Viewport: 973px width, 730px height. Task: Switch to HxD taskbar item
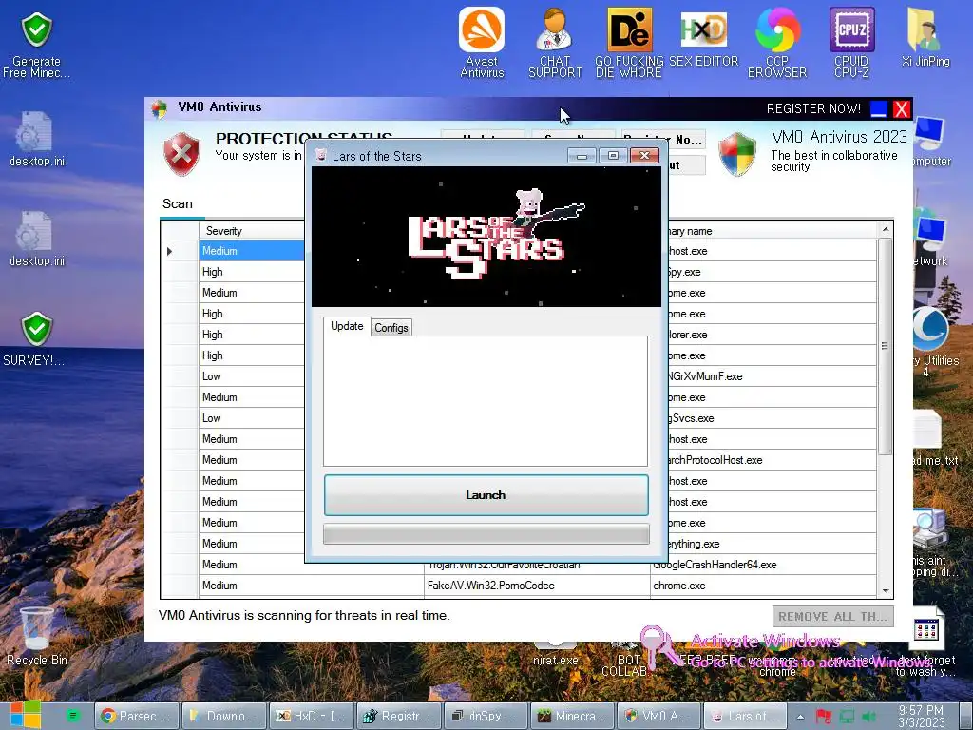coord(311,716)
